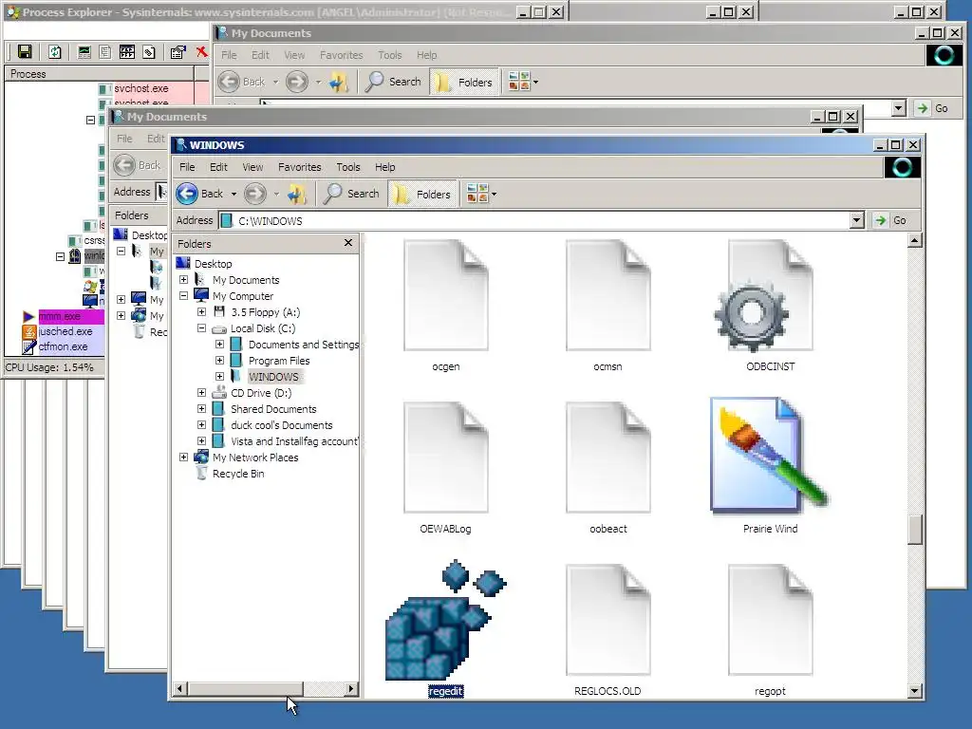The width and height of the screenshot is (972, 729).
Task: Click Go button in the WINDOWS window
Action: pyautogui.click(x=891, y=220)
